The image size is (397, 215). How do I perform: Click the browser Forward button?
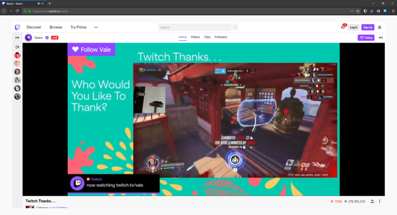[x=11, y=11]
